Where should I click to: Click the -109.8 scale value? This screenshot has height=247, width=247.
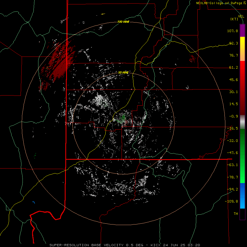[231, 201]
